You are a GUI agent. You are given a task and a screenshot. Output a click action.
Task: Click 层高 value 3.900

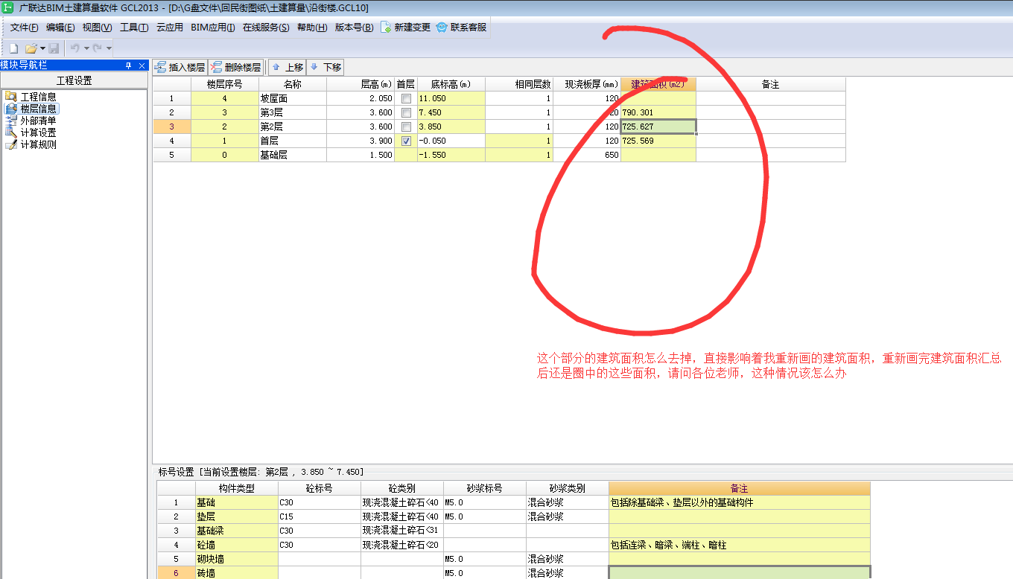click(x=361, y=141)
